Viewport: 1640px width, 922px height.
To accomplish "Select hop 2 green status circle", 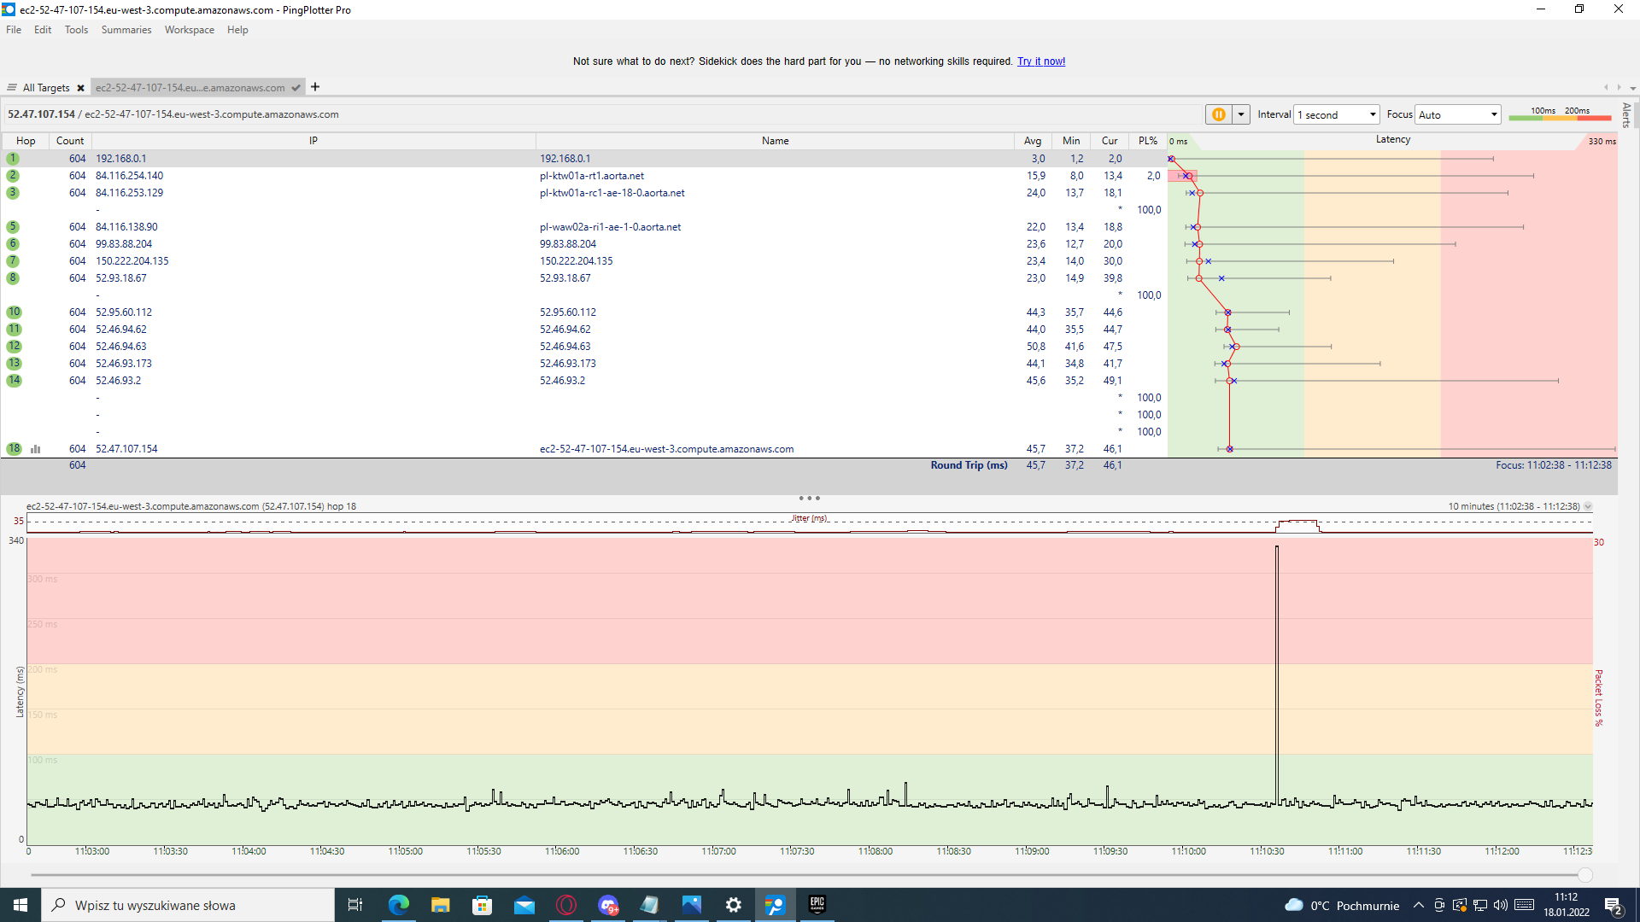I will coord(13,176).
